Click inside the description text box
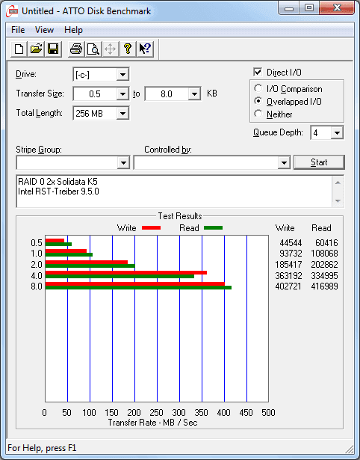This screenshot has height=460, width=360. pos(175,191)
